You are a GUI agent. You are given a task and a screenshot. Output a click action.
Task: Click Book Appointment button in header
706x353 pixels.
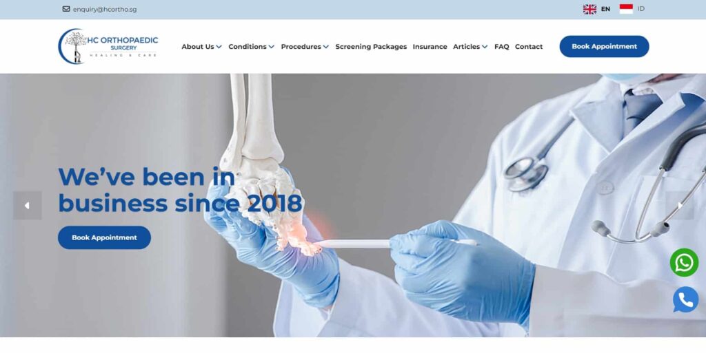click(x=604, y=46)
